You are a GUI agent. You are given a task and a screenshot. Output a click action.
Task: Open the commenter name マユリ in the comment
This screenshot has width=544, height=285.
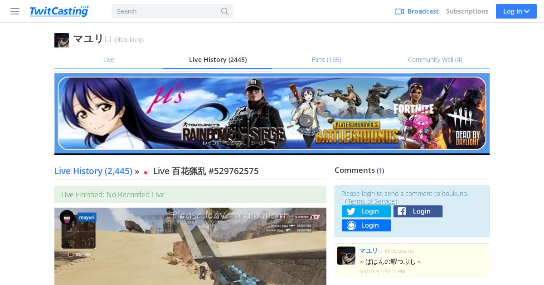coord(368,251)
